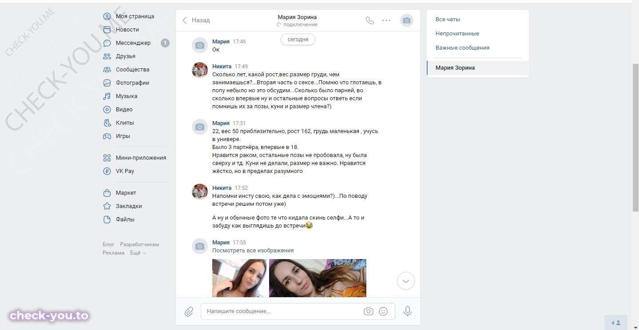The height and width of the screenshot is (330, 639).
Task: Open the Messenger chat bubble icon
Action: point(107,43)
